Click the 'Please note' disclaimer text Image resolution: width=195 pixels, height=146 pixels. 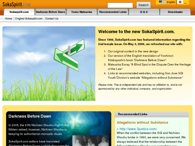coord(140,87)
